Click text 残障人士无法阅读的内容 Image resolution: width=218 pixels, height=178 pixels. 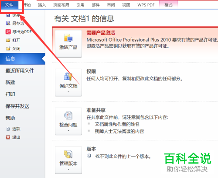click(119, 131)
